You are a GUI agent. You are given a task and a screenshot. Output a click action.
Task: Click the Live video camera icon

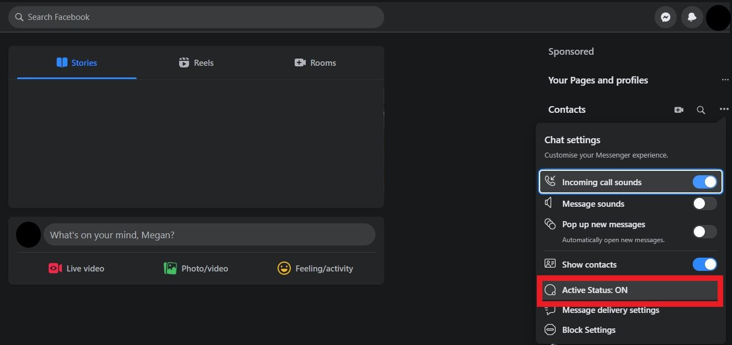tap(55, 269)
